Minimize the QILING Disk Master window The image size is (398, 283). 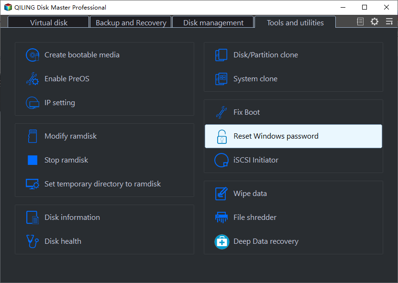pos(343,7)
